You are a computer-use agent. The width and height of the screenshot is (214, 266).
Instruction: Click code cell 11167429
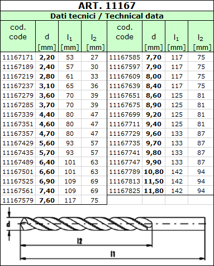tap(18, 143)
